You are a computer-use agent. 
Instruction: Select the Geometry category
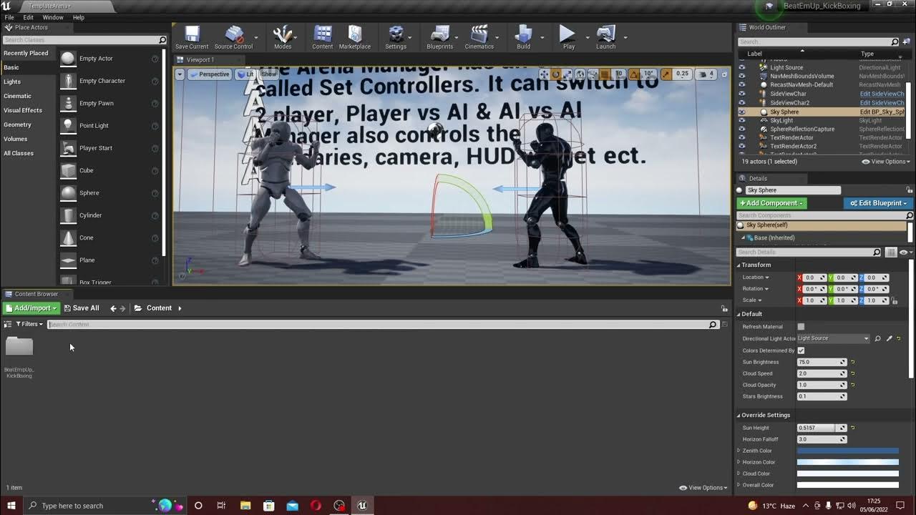point(18,124)
